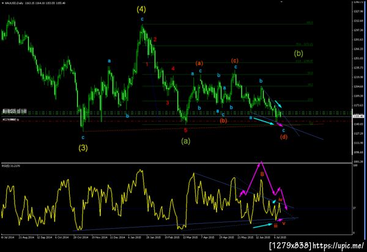Click the 19 Feb 2015 date label
The image size is (367, 252).
pyautogui.click(x=172, y=237)
